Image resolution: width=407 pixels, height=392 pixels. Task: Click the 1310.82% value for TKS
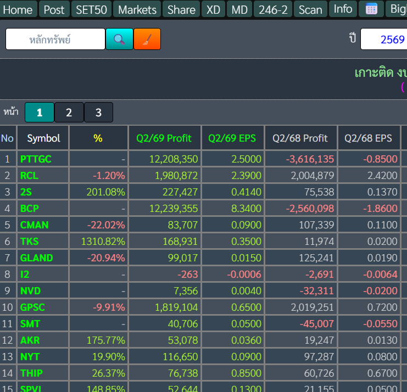tap(103, 242)
